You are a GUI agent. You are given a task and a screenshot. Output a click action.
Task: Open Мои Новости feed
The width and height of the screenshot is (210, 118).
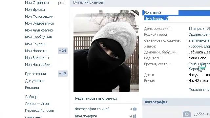pos(36,51)
